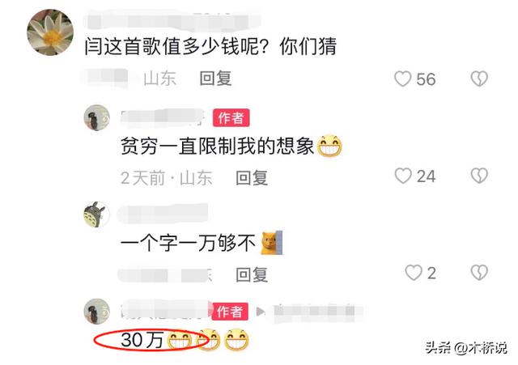Like the top comment with 56 likes

click(403, 79)
